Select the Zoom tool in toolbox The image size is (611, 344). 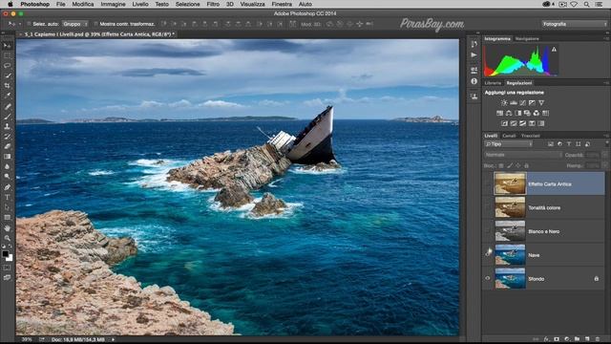tap(7, 238)
